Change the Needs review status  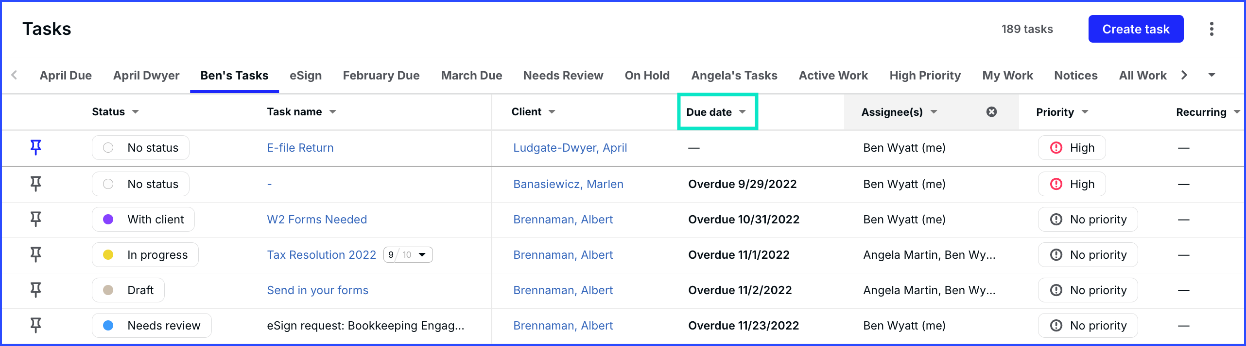pos(152,325)
